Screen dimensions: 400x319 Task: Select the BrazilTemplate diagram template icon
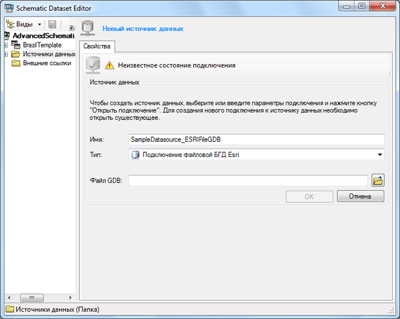(16, 45)
